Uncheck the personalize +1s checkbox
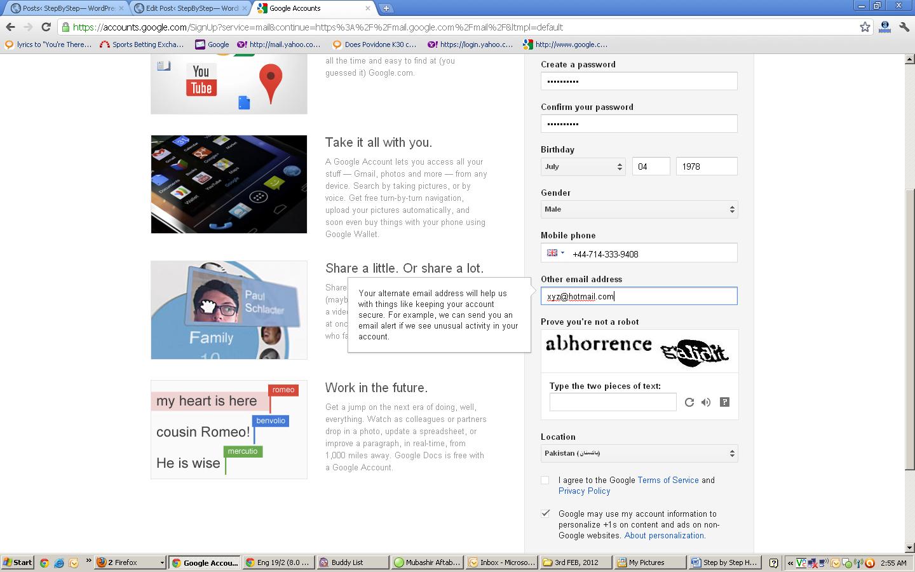The image size is (915, 572). coord(545,514)
